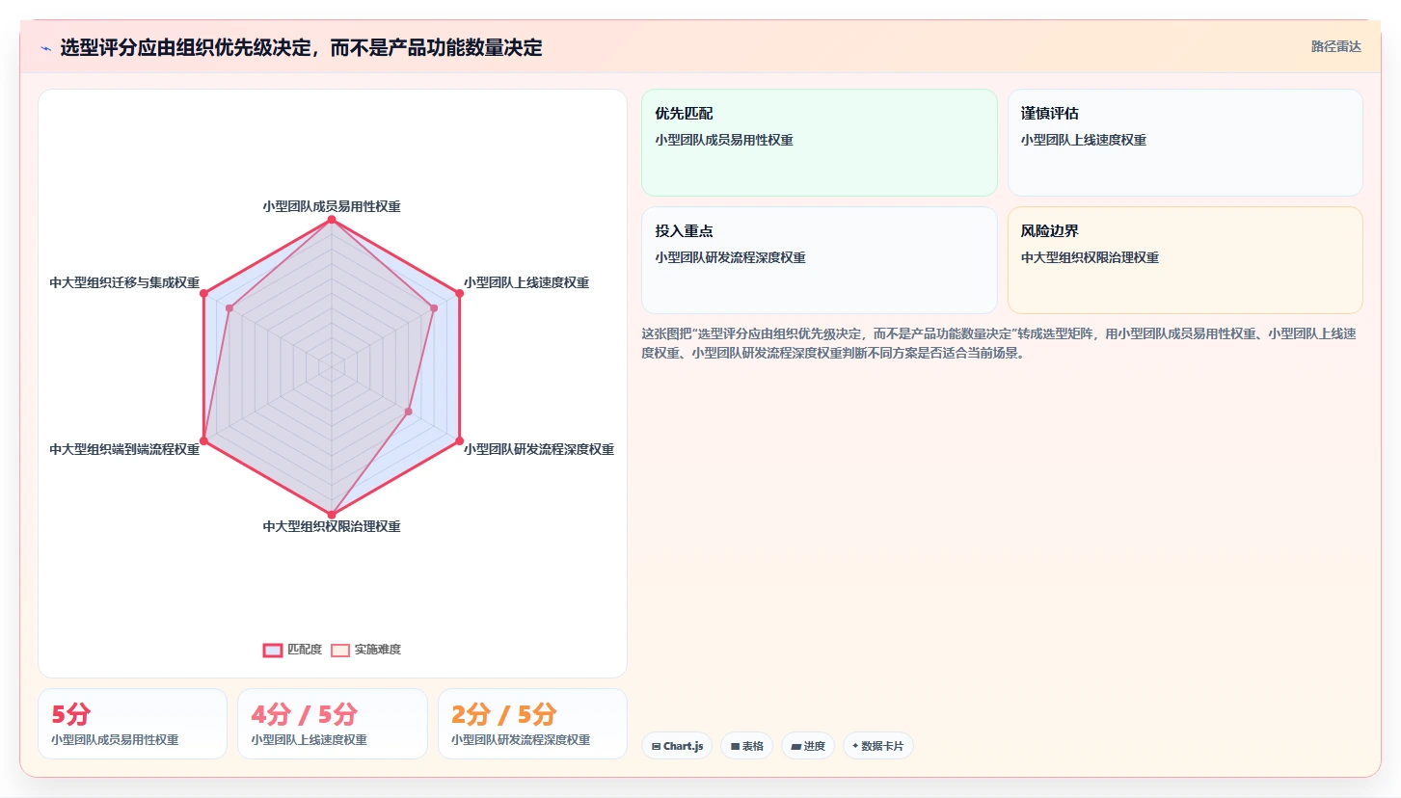1401x798 pixels.
Task: Toggle the 匹配度 legend series
Action: (292, 650)
